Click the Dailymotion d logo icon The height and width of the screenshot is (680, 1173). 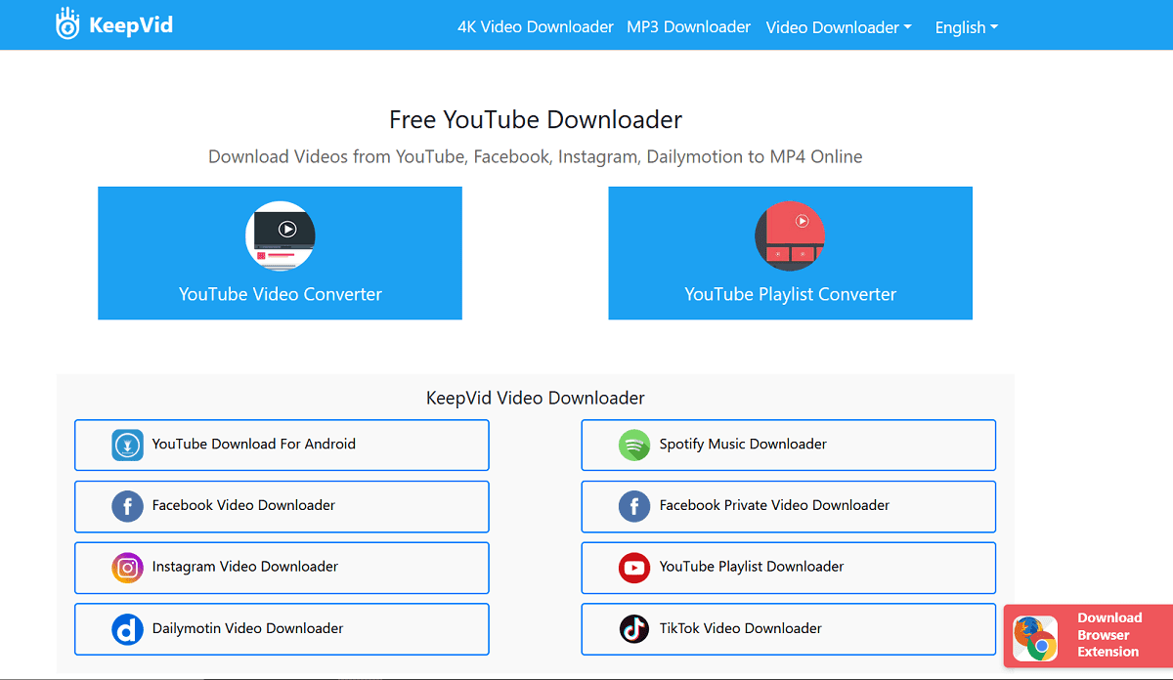127,629
